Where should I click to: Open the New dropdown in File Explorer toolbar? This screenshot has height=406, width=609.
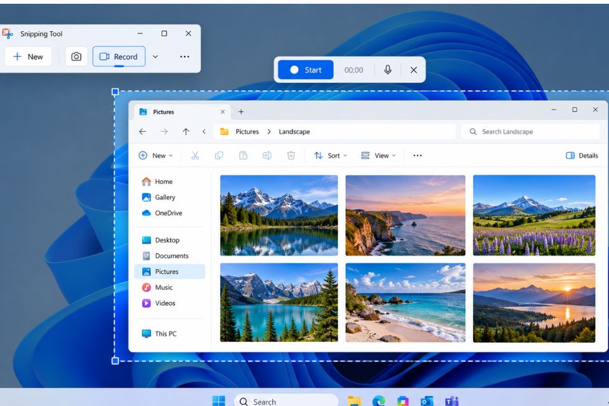click(x=156, y=156)
